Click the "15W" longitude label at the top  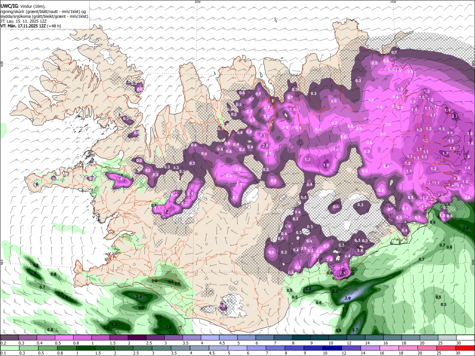393,2
